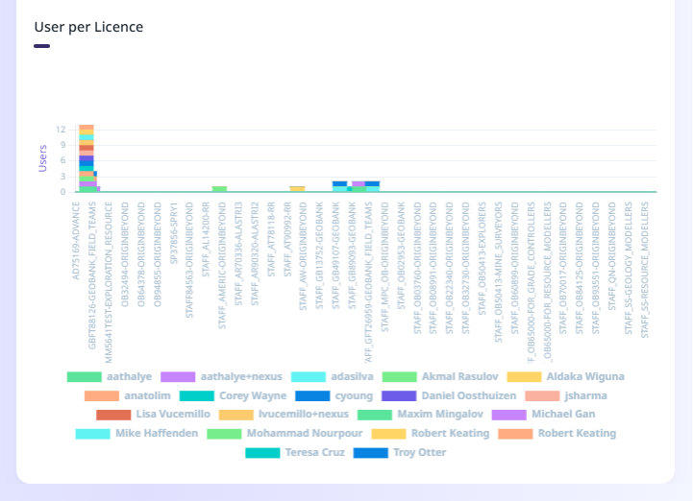Image resolution: width=693 pixels, height=501 pixels.
Task: Toggle Mike Haffenden legend entry
Action: (x=136, y=434)
